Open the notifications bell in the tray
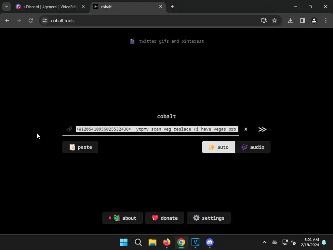This screenshot has width=333, height=250. click(324, 242)
